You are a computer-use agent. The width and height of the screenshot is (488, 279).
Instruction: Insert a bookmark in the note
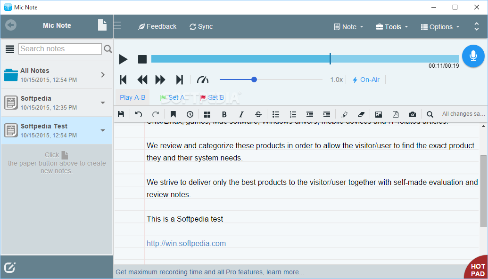point(173,114)
